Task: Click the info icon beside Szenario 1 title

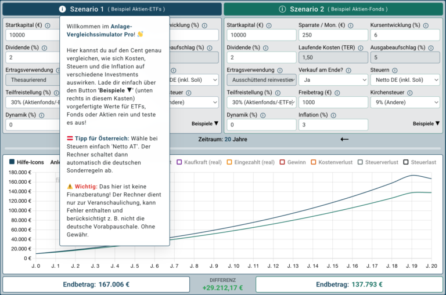Action: pyautogui.click(x=62, y=9)
